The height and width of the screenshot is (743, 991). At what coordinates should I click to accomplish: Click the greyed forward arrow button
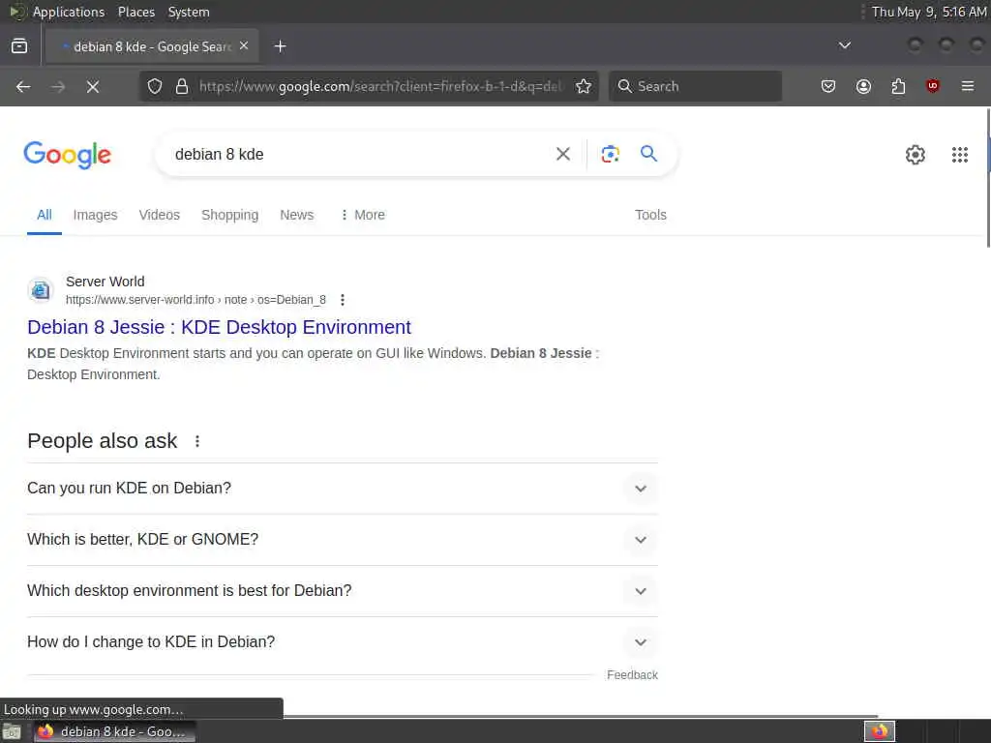coord(58,86)
